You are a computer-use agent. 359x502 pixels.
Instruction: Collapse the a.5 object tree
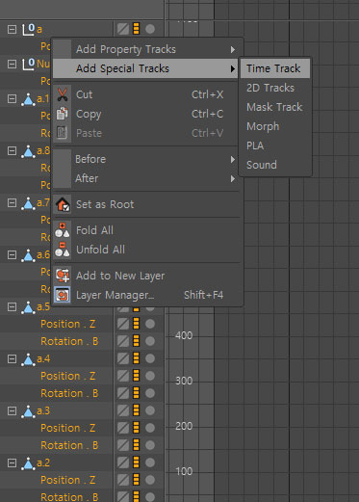(12, 306)
